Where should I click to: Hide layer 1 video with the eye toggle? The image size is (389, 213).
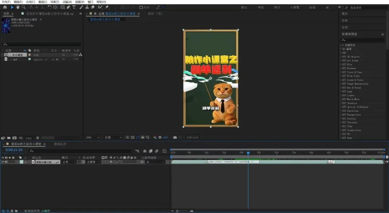click(3, 162)
